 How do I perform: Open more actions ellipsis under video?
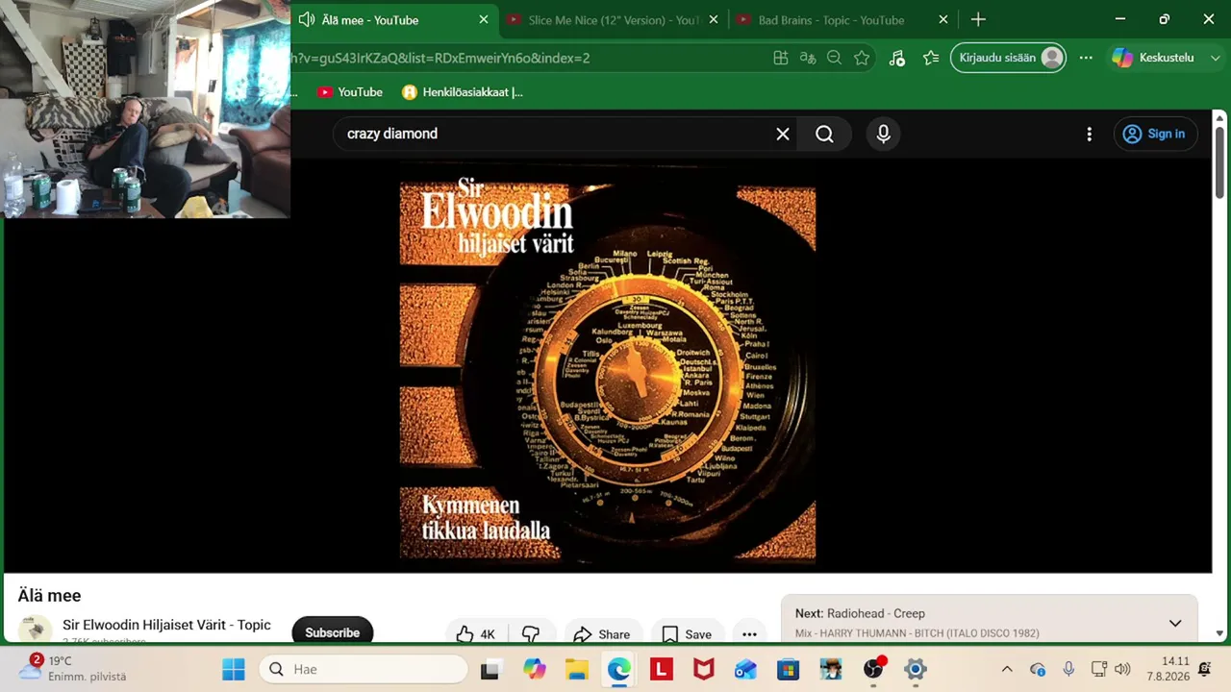[x=749, y=634]
